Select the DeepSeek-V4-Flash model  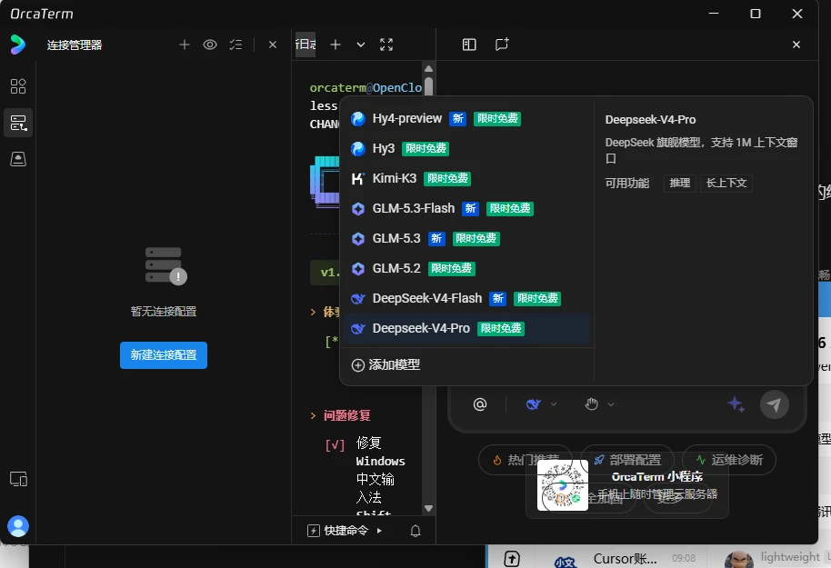[x=467, y=298]
